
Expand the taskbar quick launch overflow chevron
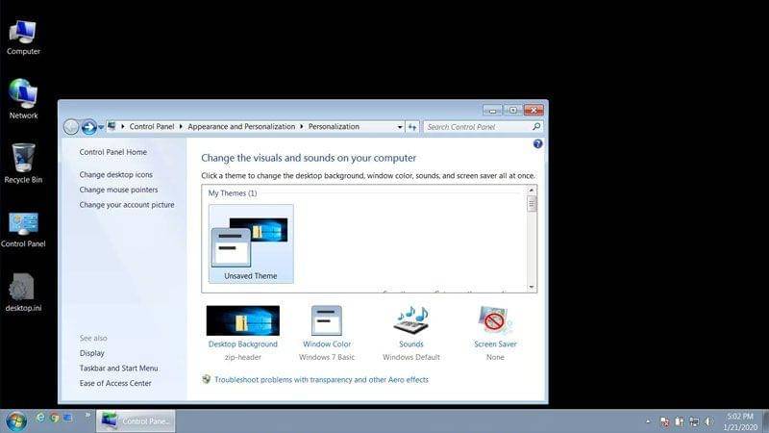(x=87, y=416)
